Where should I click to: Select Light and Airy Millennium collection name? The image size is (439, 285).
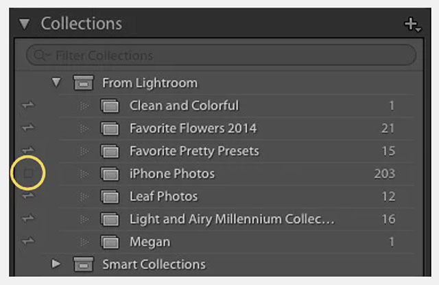(x=232, y=219)
